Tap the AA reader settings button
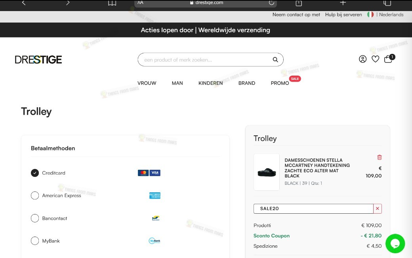The image size is (412, 258). [140, 2]
